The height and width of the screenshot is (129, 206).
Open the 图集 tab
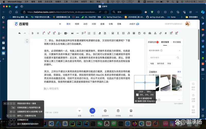(x=119, y=24)
